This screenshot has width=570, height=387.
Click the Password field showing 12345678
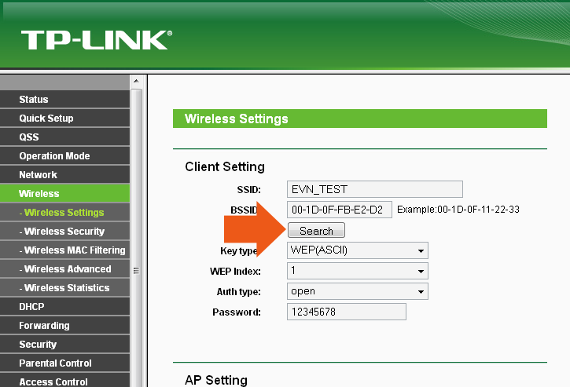point(347,312)
